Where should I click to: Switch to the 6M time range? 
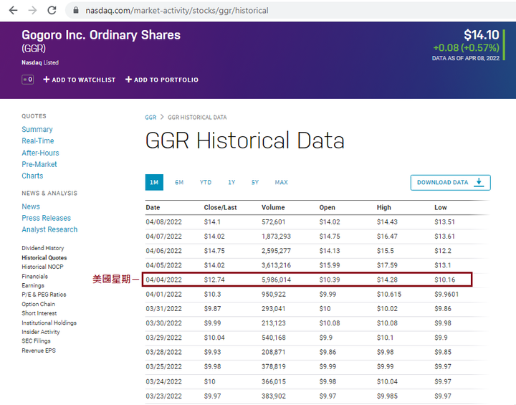(x=179, y=182)
